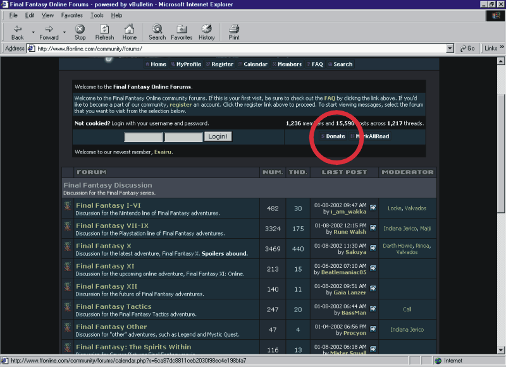Click forum status icon beside Final Fantasy VII-IX
This screenshot has width=506, height=367.
[68, 226]
